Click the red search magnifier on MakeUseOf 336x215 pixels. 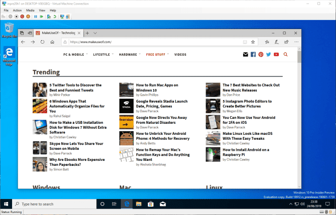pyautogui.click(x=285, y=54)
